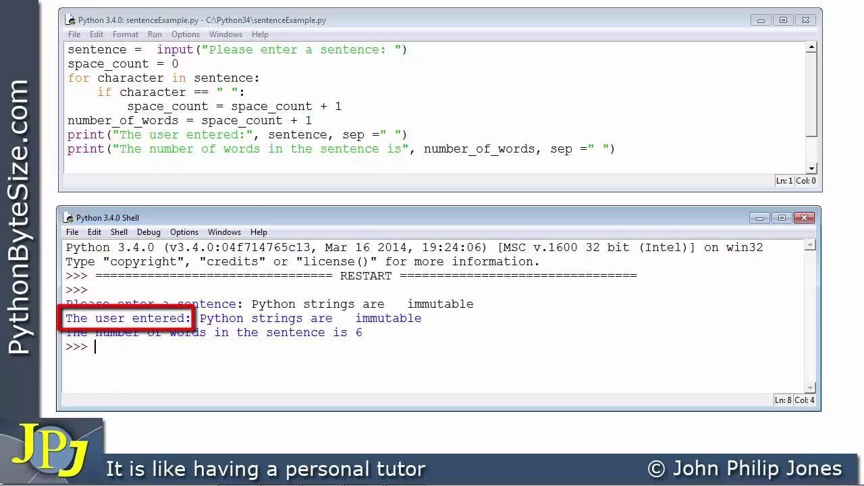Open Run menu in editor window
864x486 pixels.
[x=155, y=34]
